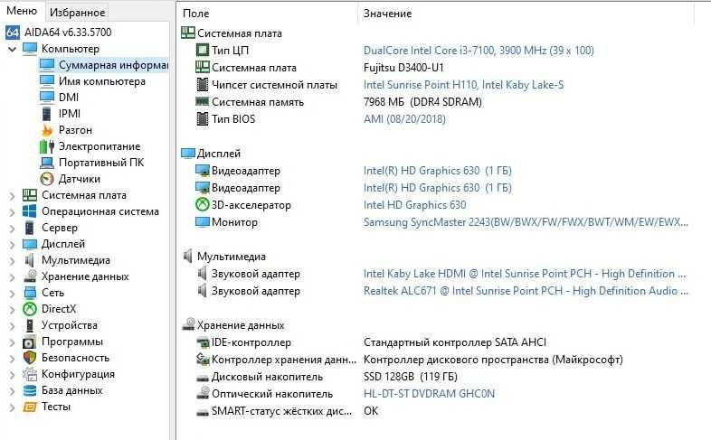
Task: Expand the Системная плата tree node
Action: pos(13,195)
